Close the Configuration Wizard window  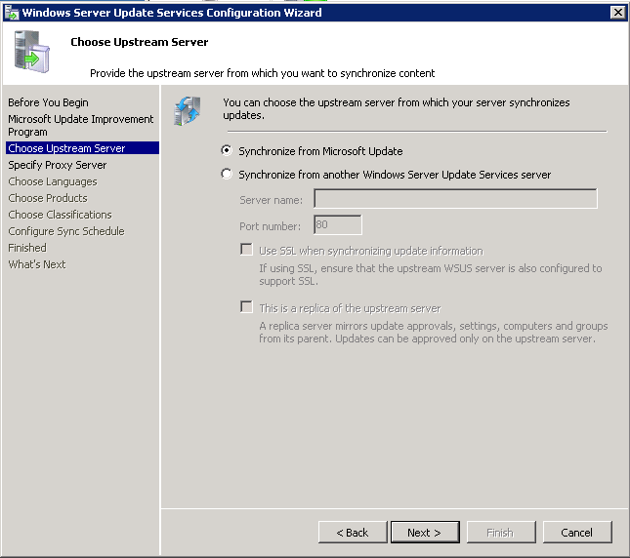click(617, 12)
